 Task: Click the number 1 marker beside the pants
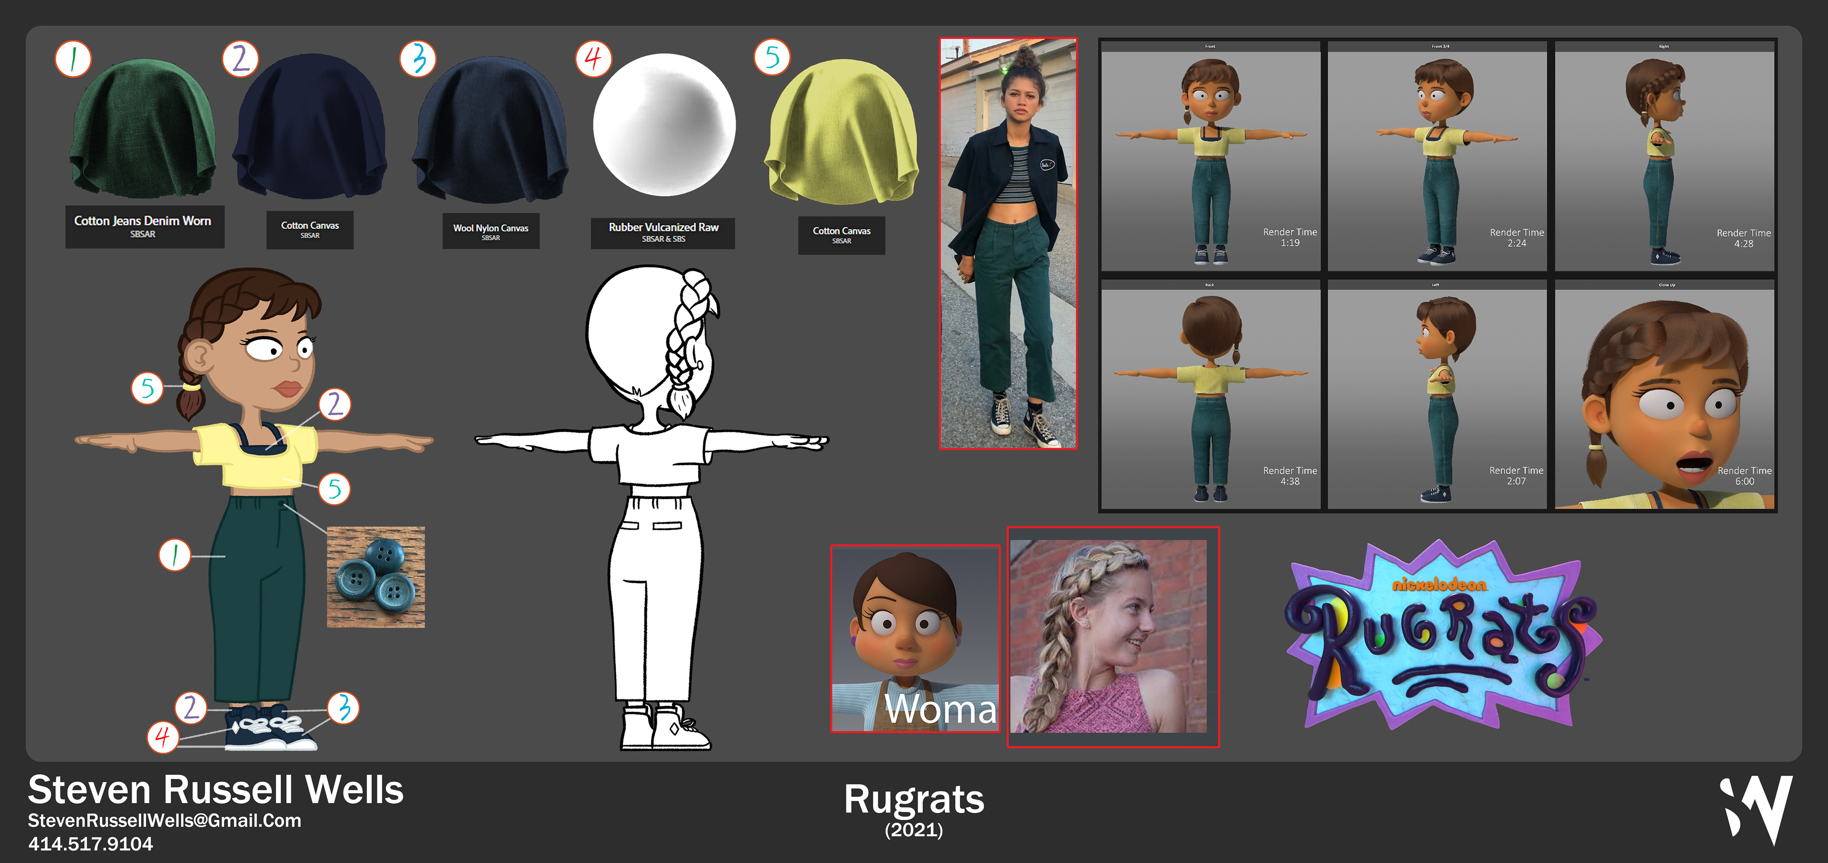pos(175,554)
